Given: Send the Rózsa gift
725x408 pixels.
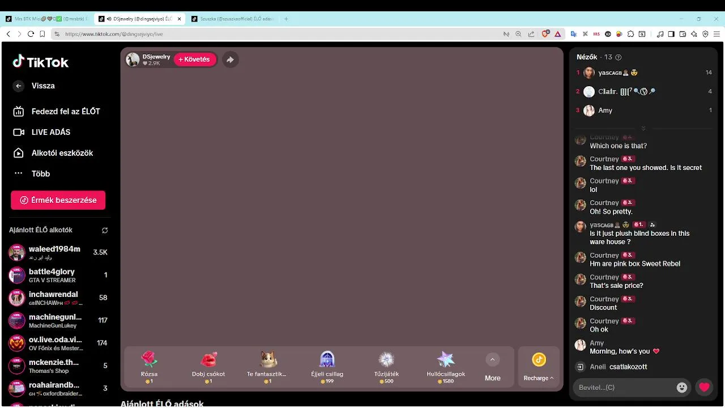Looking at the screenshot, I should pos(149,367).
